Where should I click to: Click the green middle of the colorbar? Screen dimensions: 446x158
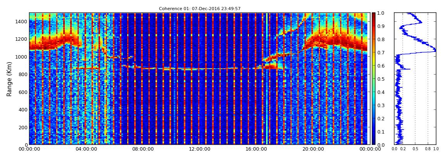[373, 79]
